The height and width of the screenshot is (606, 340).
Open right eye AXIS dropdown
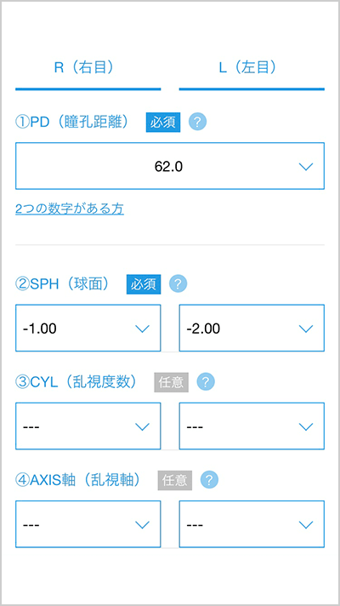pos(88,524)
